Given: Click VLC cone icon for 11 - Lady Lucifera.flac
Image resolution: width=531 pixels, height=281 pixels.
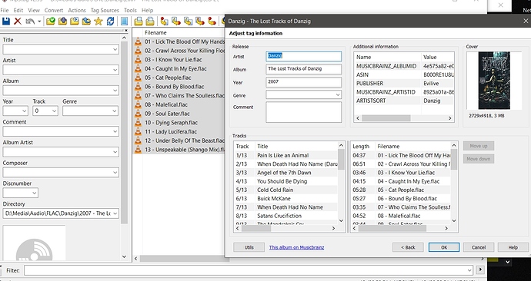Looking at the screenshot, I should pos(138,131).
